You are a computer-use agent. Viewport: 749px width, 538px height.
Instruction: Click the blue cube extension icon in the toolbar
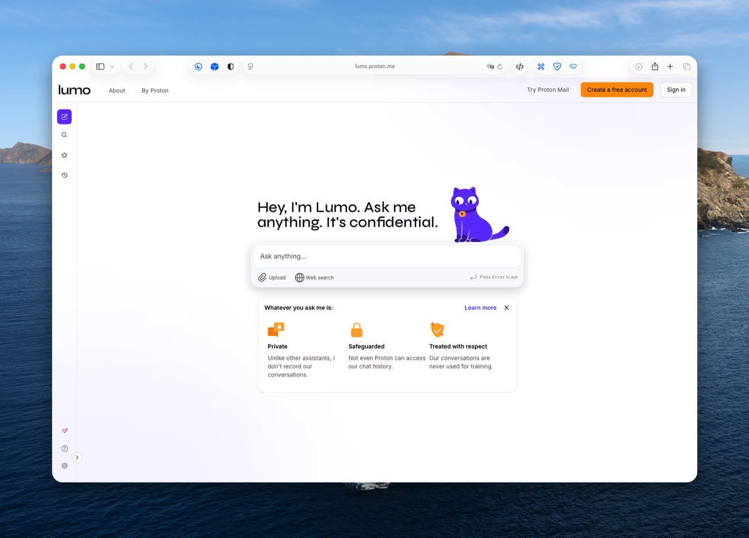214,67
